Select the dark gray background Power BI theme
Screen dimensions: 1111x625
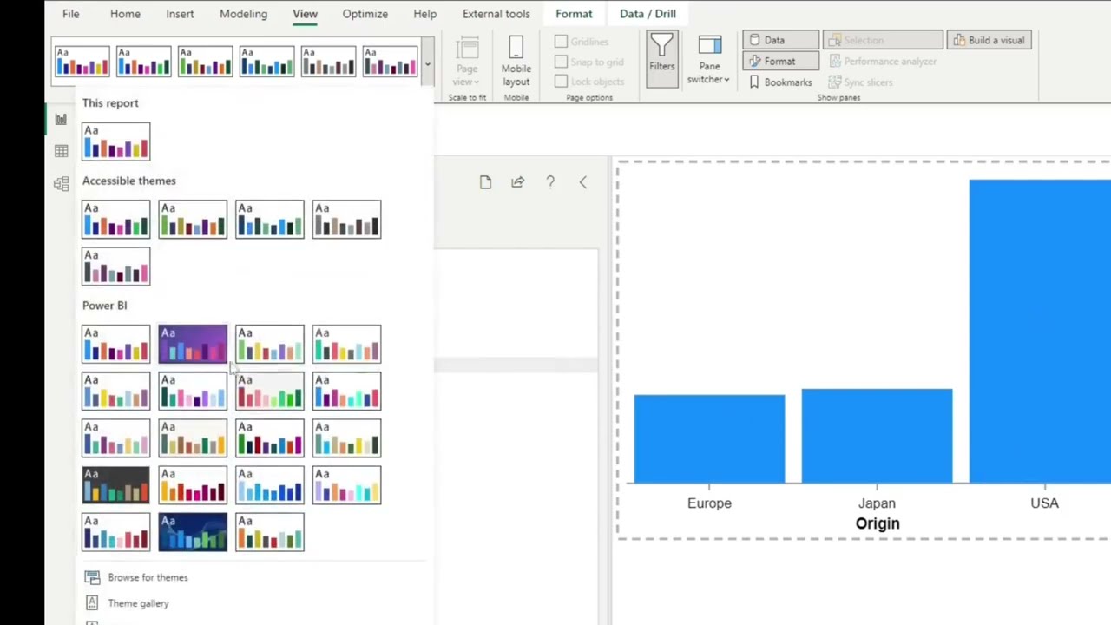coord(115,485)
